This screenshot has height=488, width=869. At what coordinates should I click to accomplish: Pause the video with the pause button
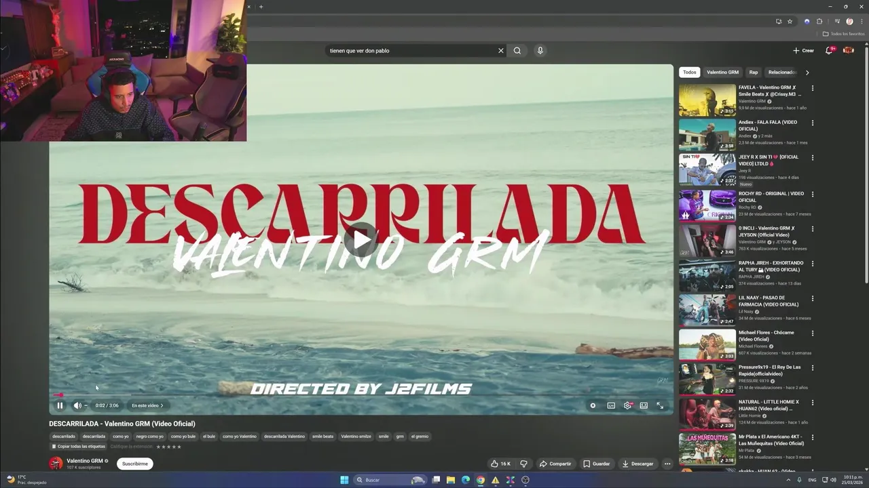coord(60,405)
